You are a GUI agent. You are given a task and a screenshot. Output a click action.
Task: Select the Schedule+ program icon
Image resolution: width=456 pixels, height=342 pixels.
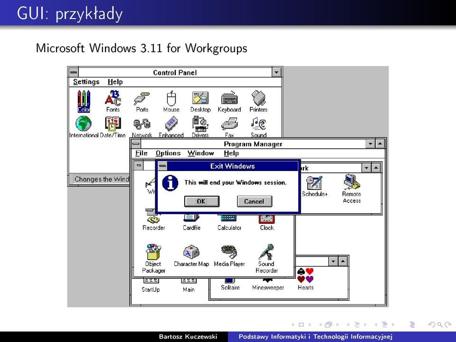(x=314, y=186)
